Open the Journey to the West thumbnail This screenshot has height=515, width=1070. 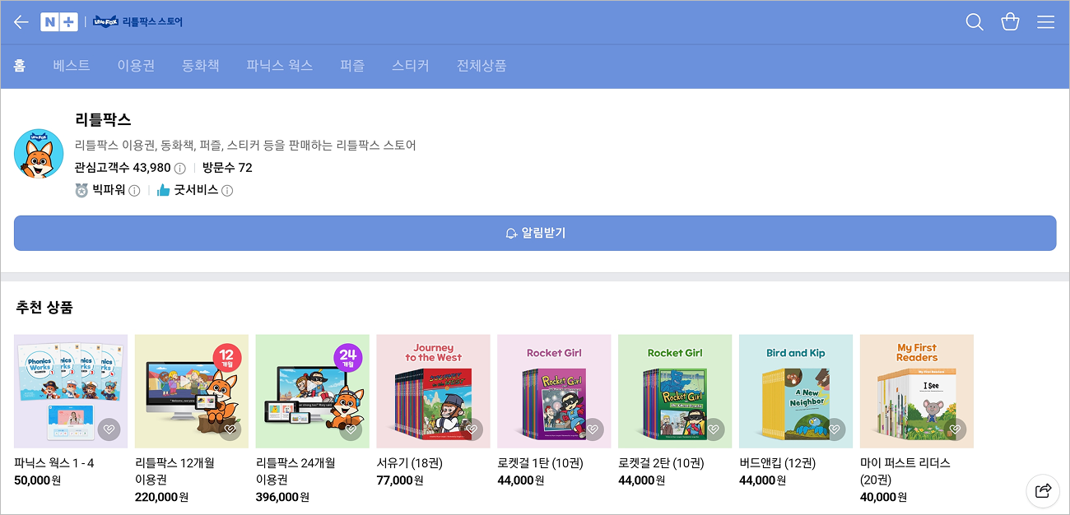[434, 392]
